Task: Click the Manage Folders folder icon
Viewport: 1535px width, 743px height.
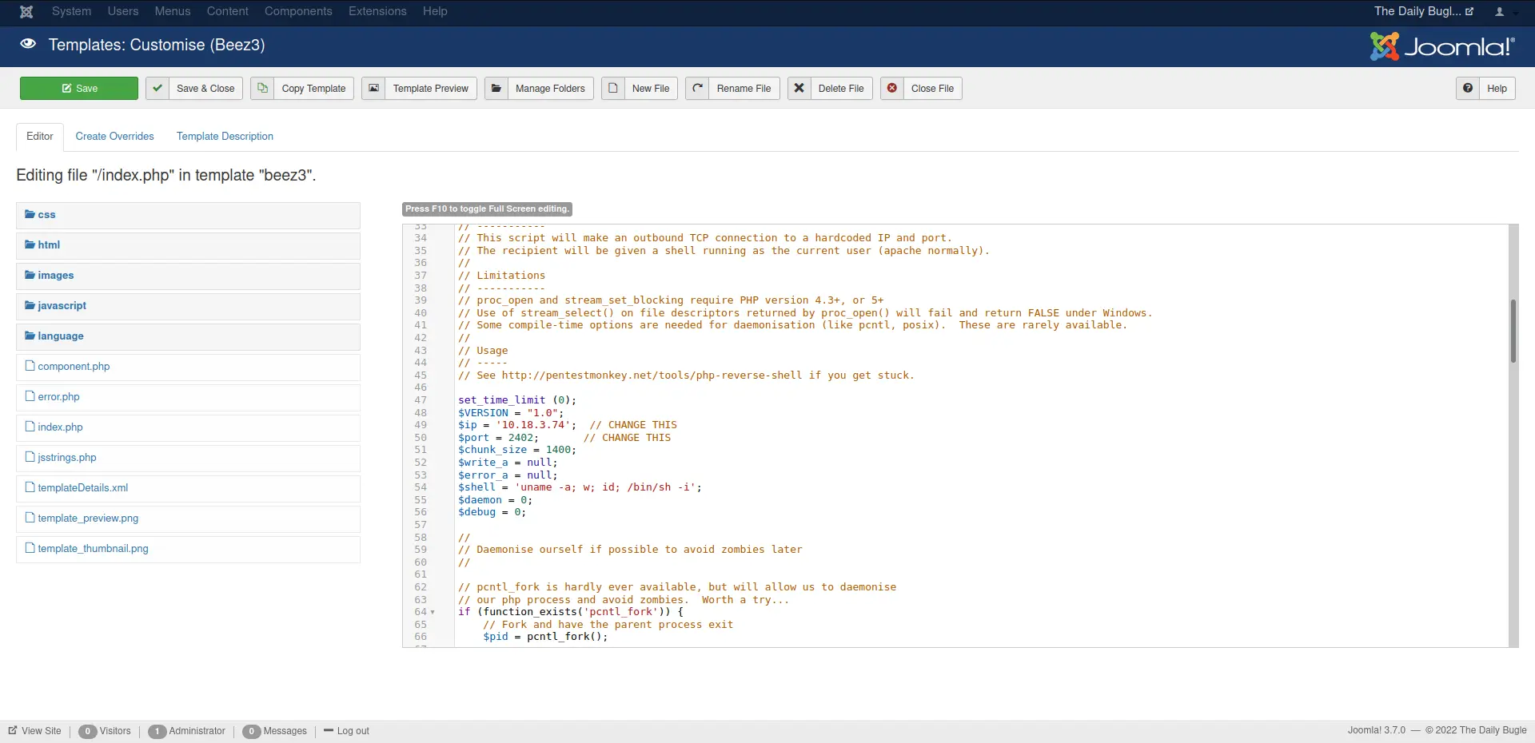Action: coord(496,88)
